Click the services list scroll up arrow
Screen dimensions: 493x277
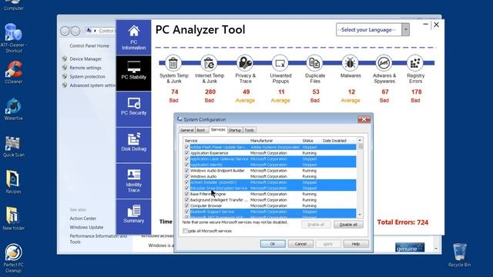coord(360,140)
